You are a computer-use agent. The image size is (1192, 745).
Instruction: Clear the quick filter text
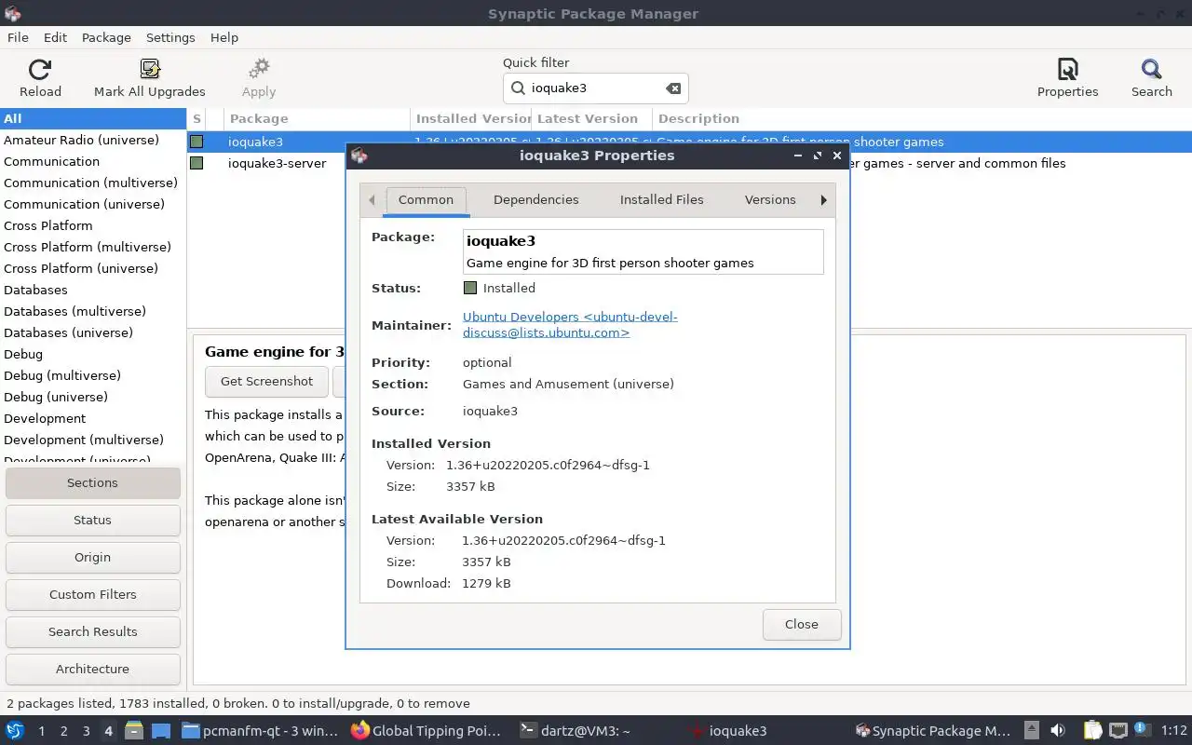tap(672, 88)
